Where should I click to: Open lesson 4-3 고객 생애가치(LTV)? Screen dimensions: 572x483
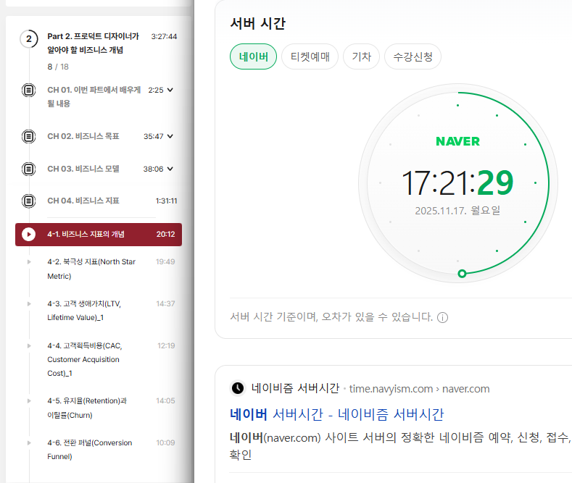point(84,311)
